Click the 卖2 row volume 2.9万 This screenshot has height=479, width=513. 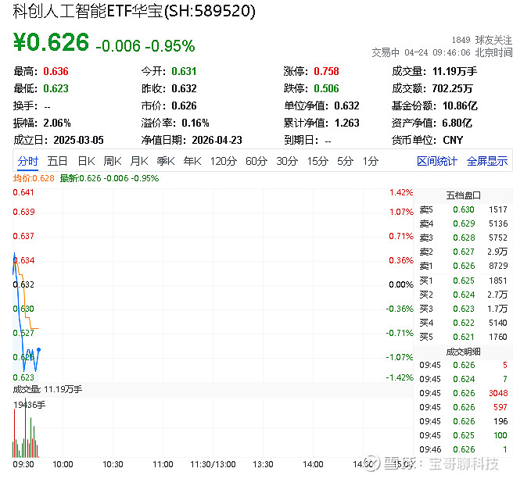click(x=497, y=252)
